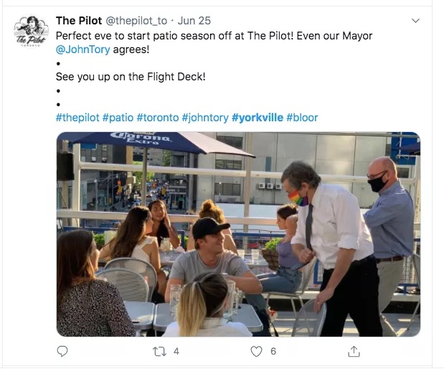444x379 pixels.
Task: Click the like count of 6
Action: (x=273, y=352)
